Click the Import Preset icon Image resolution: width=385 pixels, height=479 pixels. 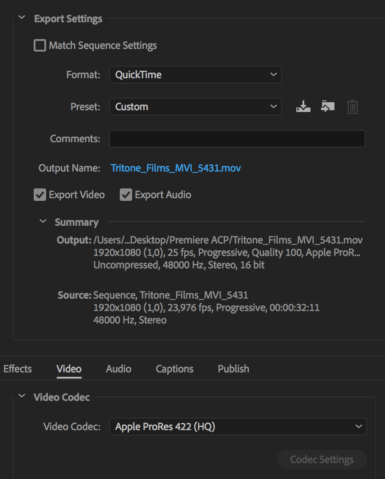point(328,107)
